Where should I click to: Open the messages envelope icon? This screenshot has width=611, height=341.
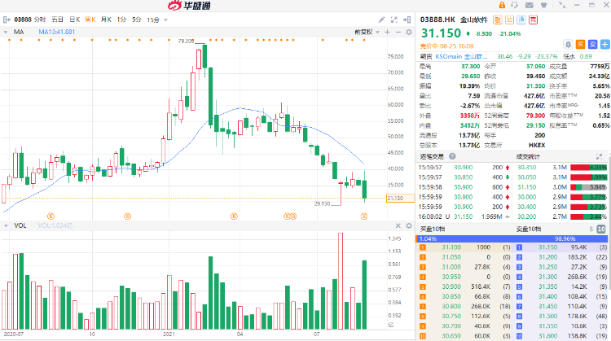click(x=530, y=5)
